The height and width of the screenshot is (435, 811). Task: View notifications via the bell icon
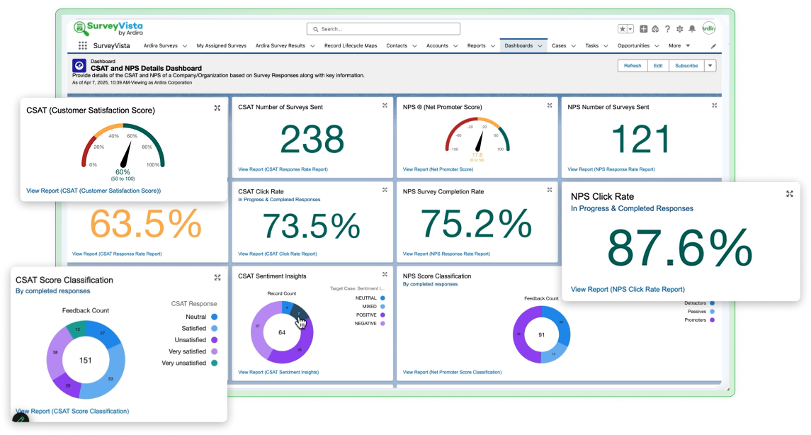tap(692, 29)
